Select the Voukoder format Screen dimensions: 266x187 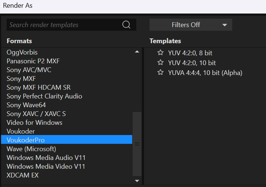[21, 131]
